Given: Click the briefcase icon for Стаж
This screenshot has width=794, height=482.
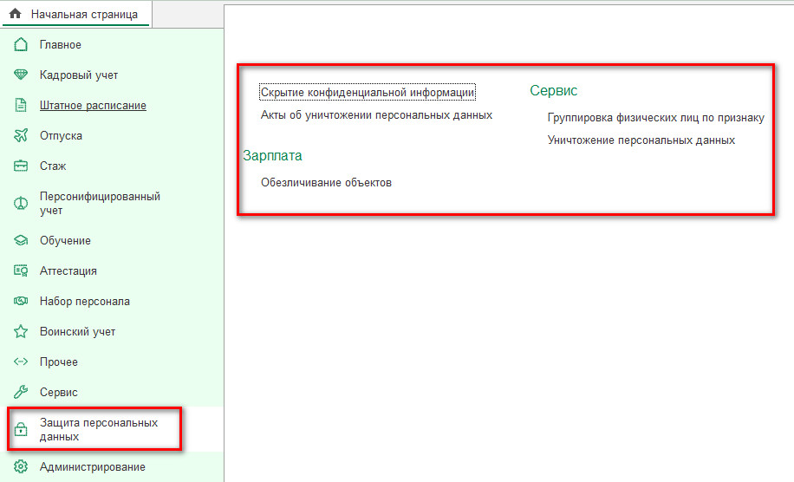Looking at the screenshot, I should [x=22, y=166].
